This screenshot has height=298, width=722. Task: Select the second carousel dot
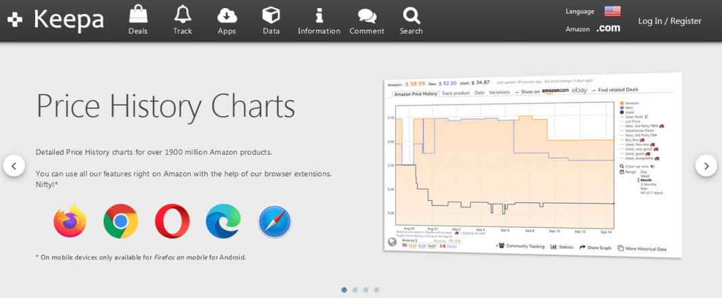point(355,290)
